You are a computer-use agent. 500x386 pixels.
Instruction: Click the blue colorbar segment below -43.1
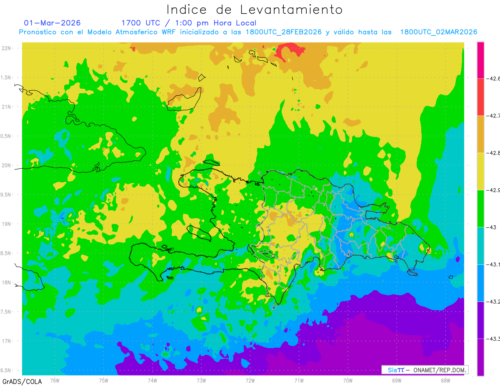480,283
